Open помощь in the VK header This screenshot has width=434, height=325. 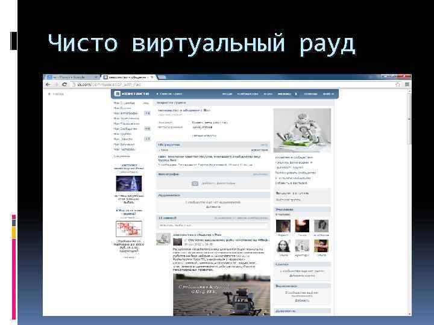(310, 94)
